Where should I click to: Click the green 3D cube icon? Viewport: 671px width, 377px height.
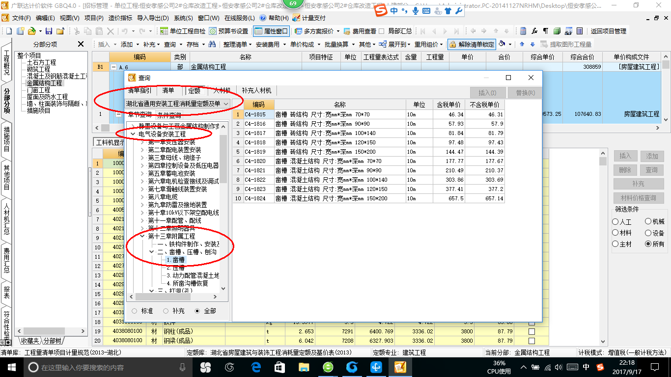click(x=557, y=31)
